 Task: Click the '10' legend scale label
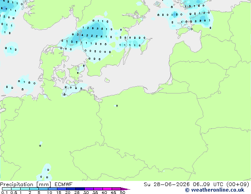49,192
